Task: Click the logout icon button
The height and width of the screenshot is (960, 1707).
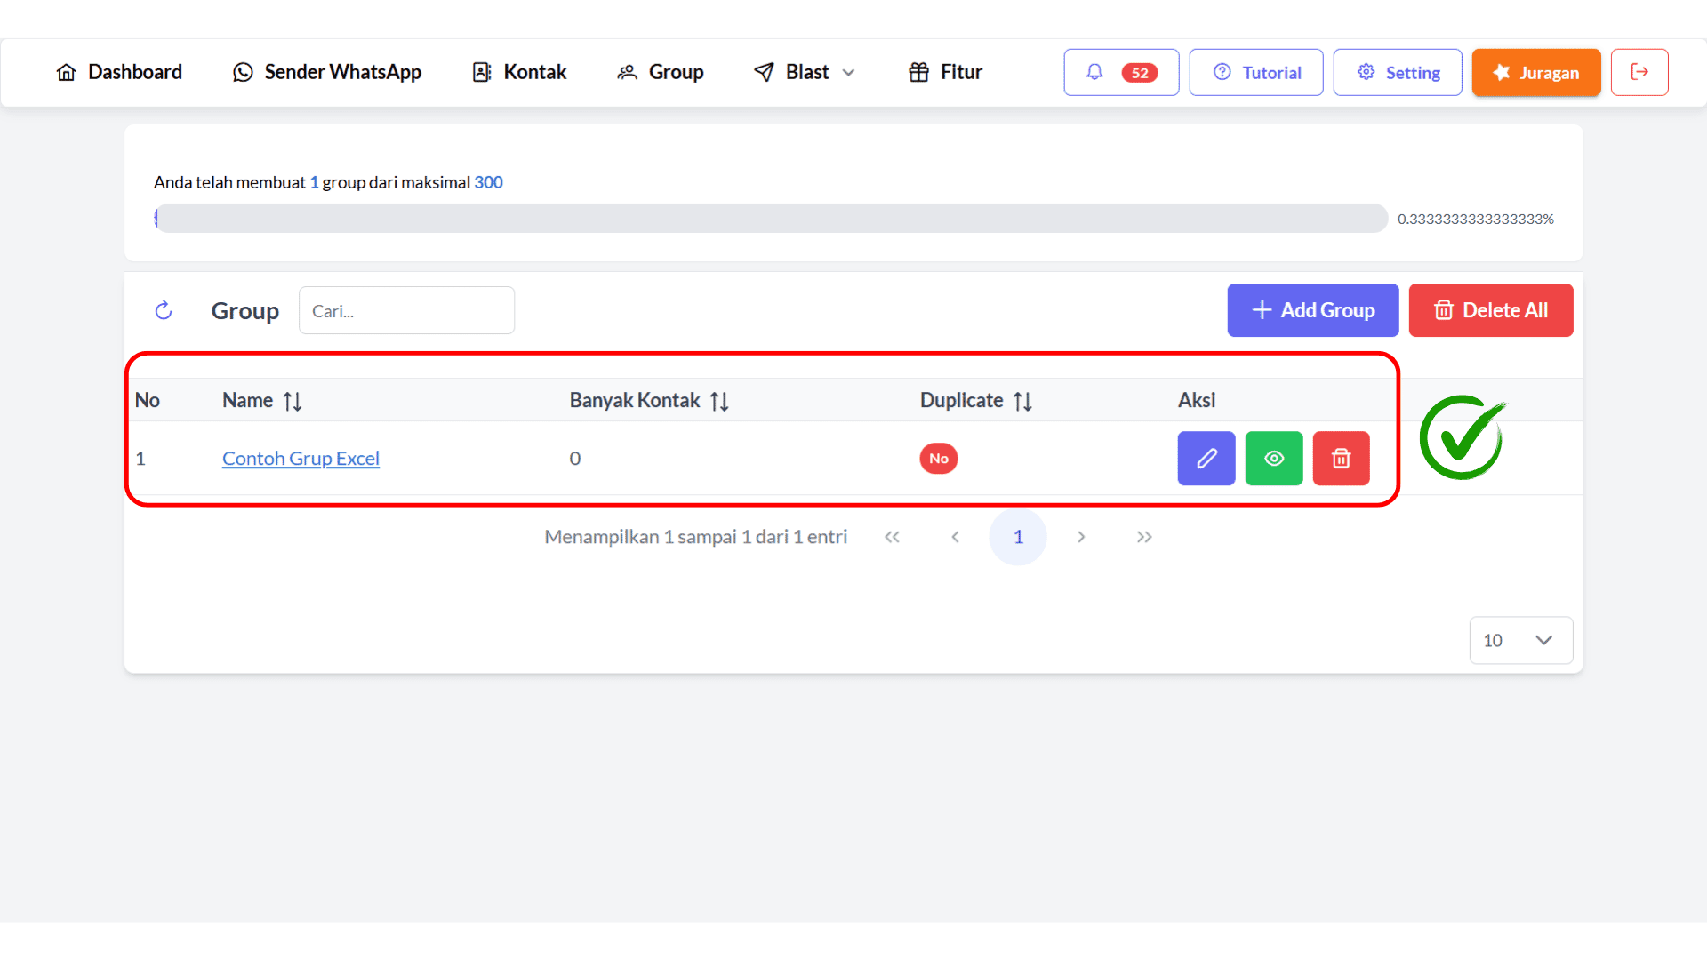Action: (x=1639, y=72)
